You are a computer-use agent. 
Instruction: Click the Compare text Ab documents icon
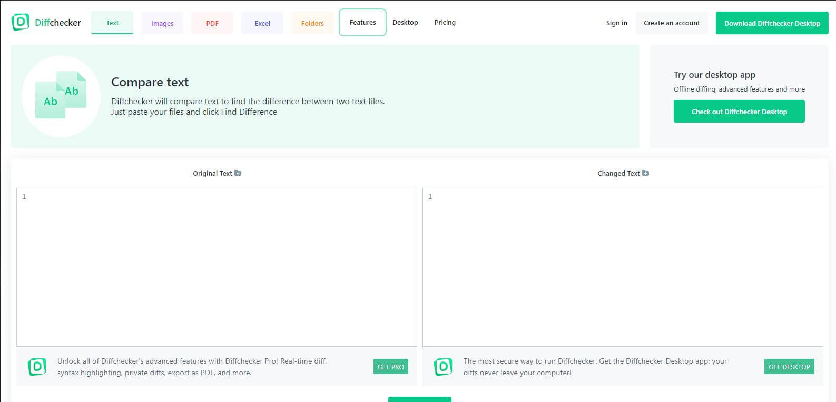[x=61, y=95]
